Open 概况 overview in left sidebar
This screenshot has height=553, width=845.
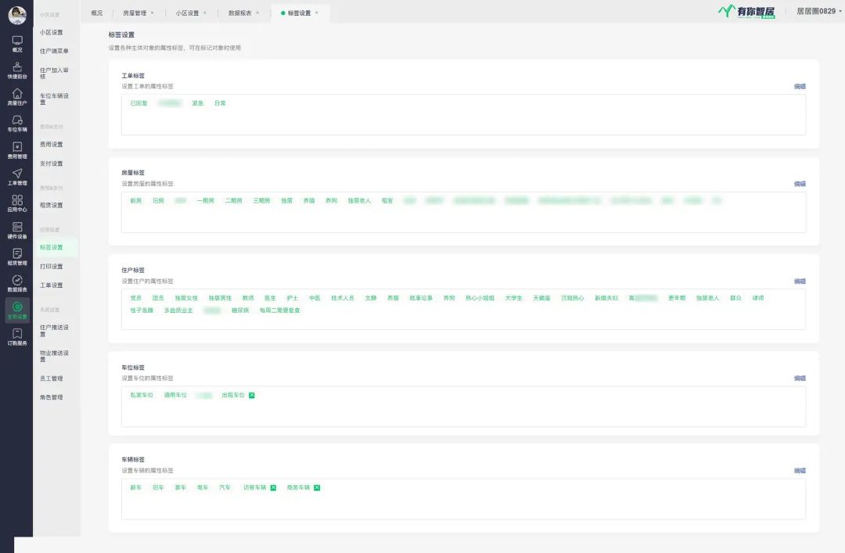(x=16, y=43)
